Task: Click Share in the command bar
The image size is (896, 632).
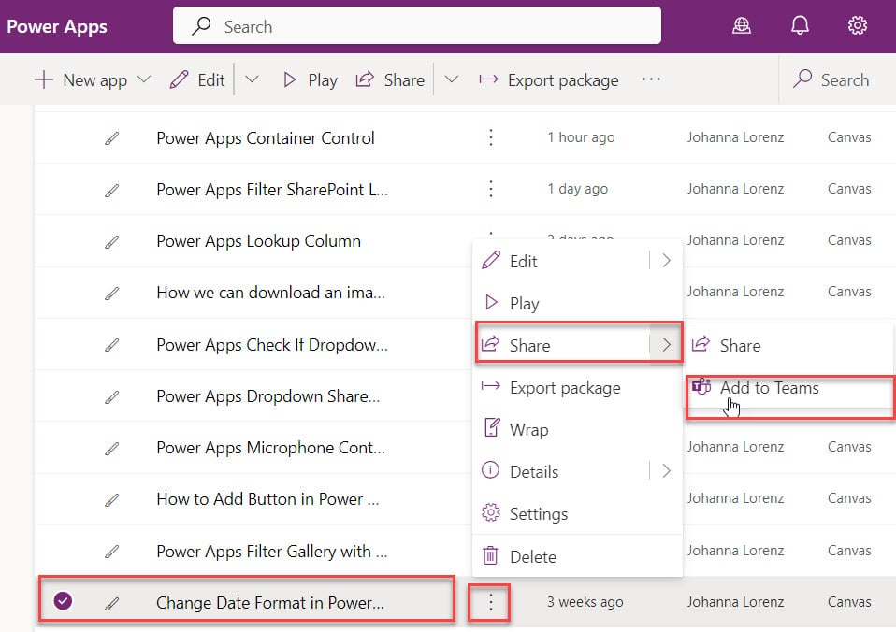Action: coord(390,80)
